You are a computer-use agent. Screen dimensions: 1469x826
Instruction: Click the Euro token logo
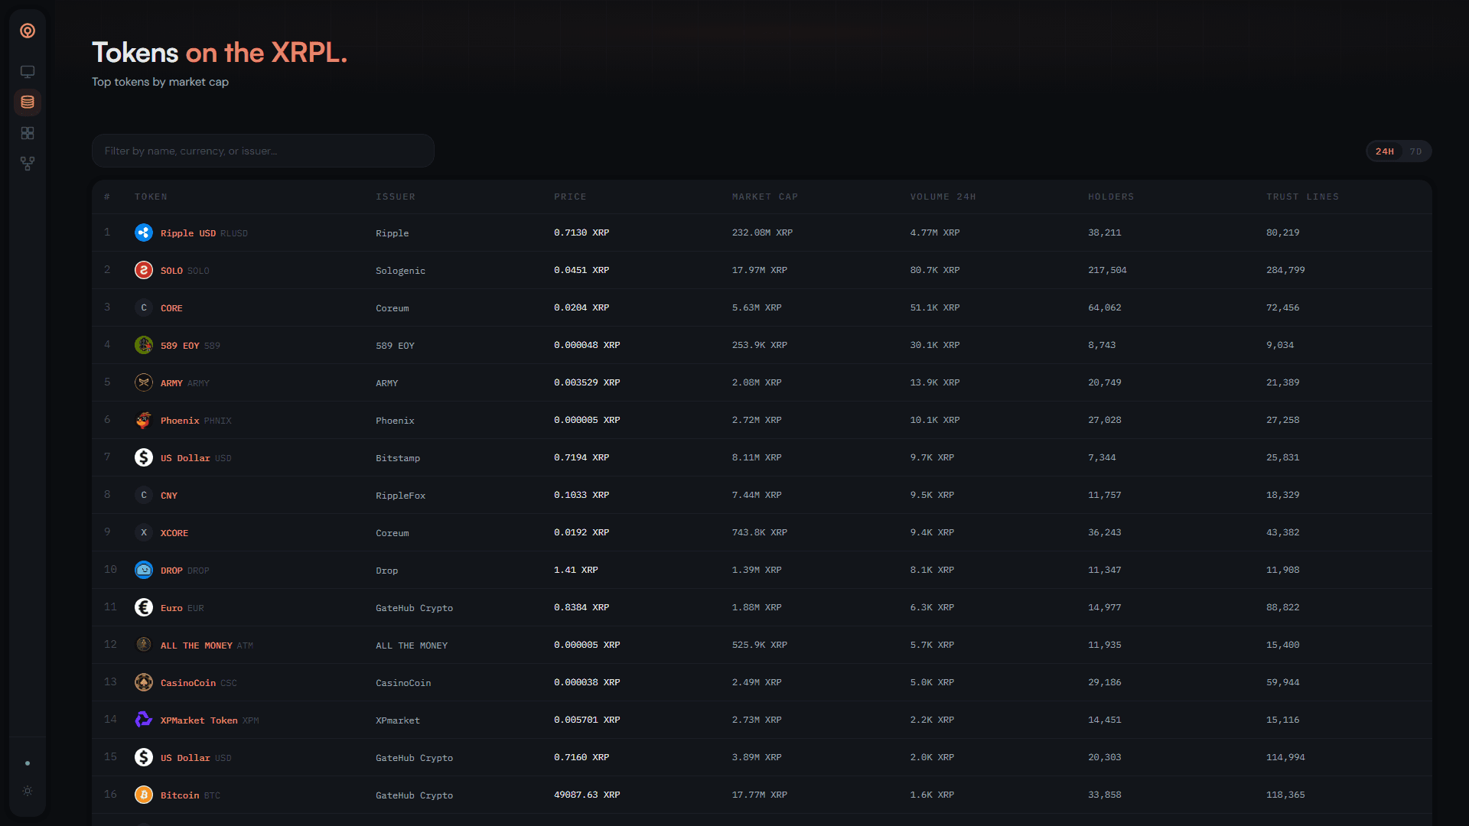pyautogui.click(x=144, y=607)
